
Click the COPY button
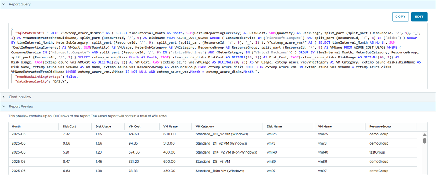pyautogui.click(x=400, y=17)
